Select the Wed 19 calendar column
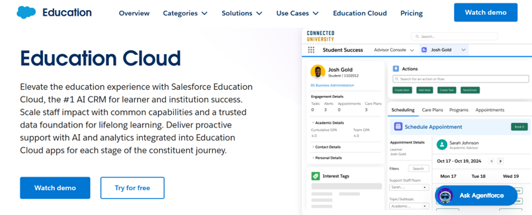The image size is (532, 215). coord(510,177)
